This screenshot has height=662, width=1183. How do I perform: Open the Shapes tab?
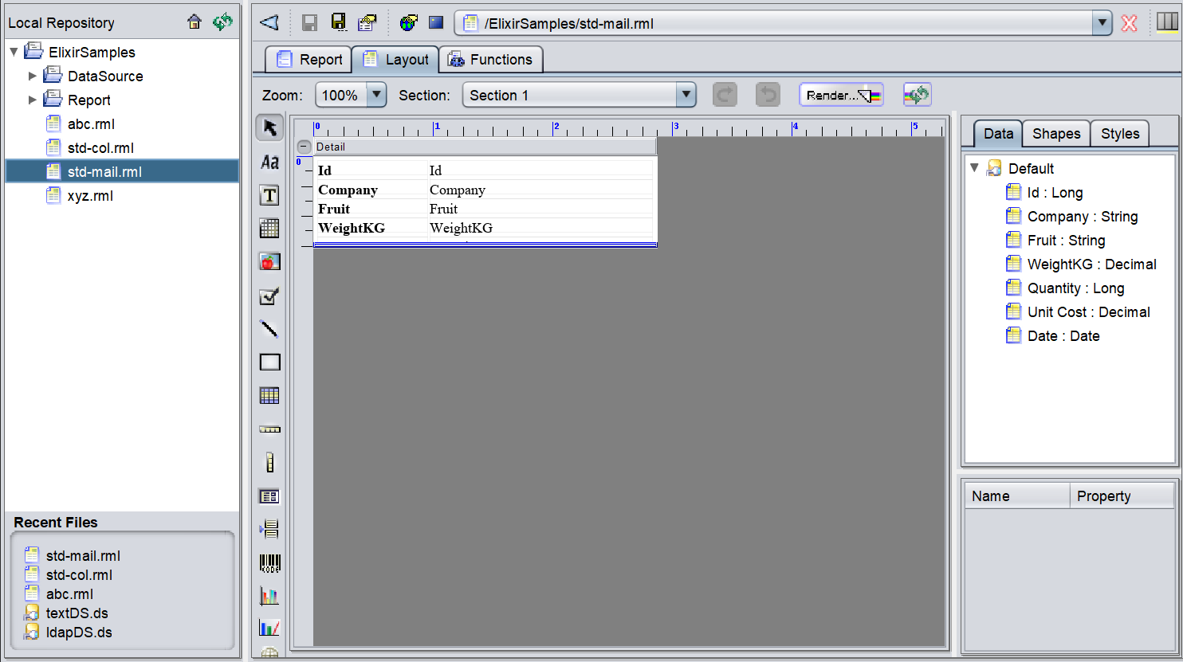coord(1055,134)
